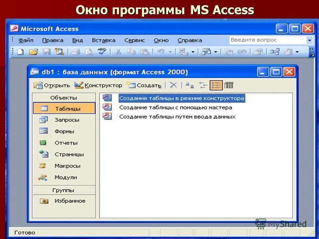This screenshot has width=319, height=239.
Task: Expand the New object dropdown arrow
Action: click(297, 52)
